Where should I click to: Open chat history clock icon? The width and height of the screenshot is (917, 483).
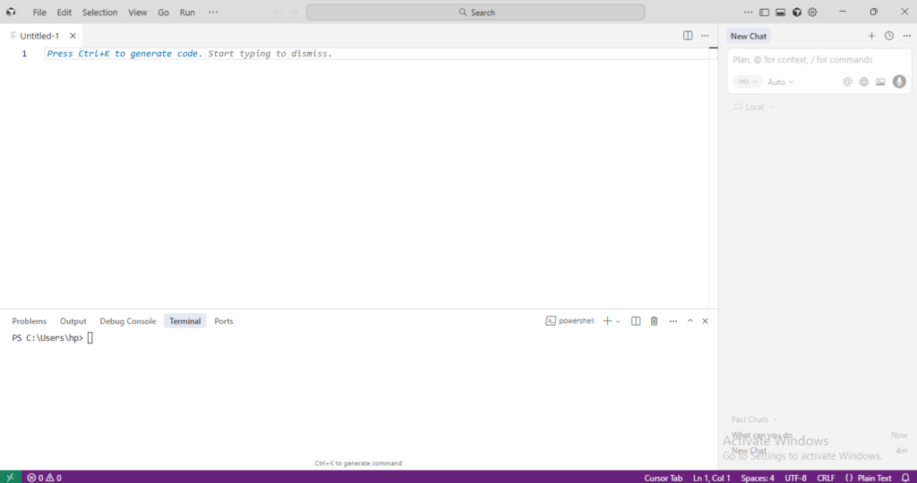(x=889, y=36)
